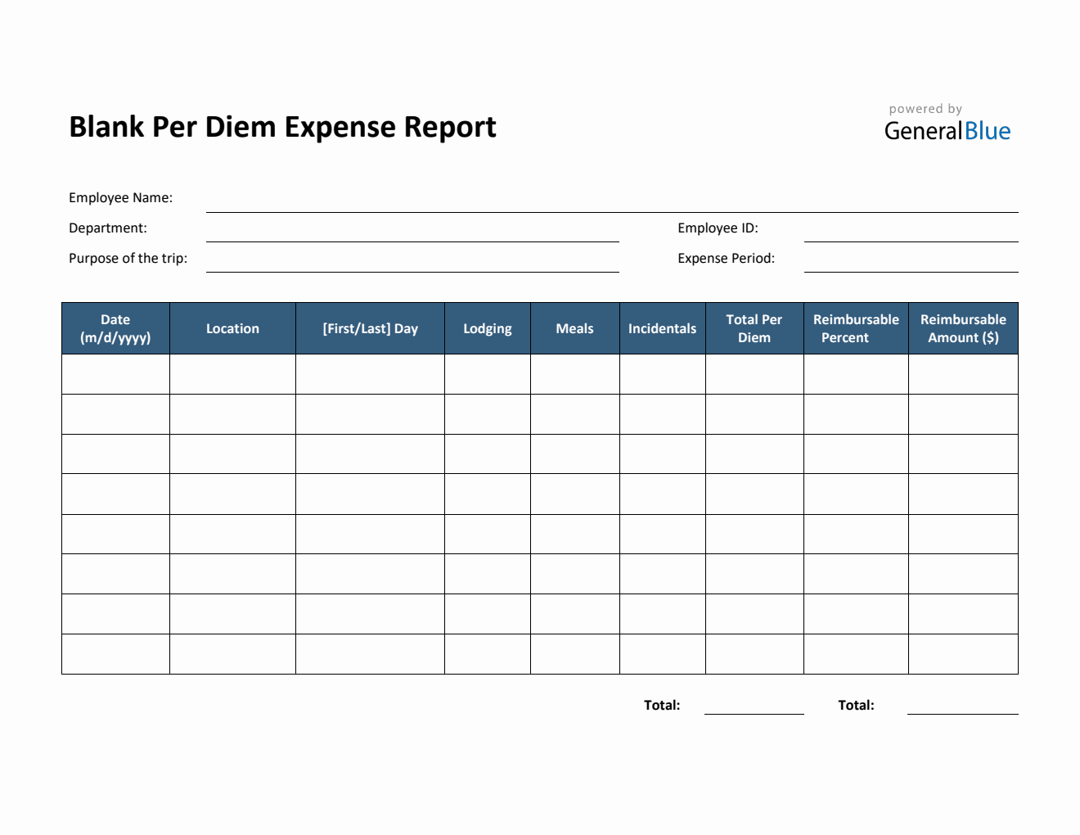Viewport: 1080px width, 835px height.
Task: Select the Meals column header
Action: [x=574, y=327]
